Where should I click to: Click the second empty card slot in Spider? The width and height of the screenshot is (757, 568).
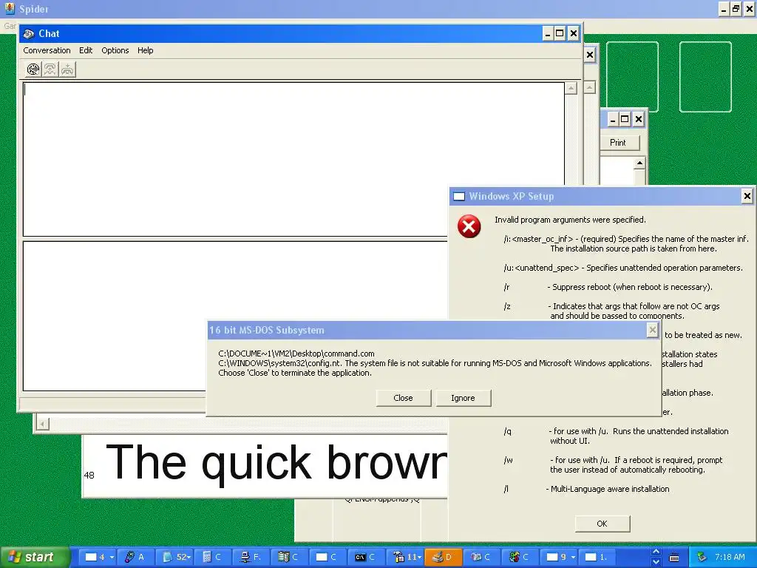(x=705, y=77)
